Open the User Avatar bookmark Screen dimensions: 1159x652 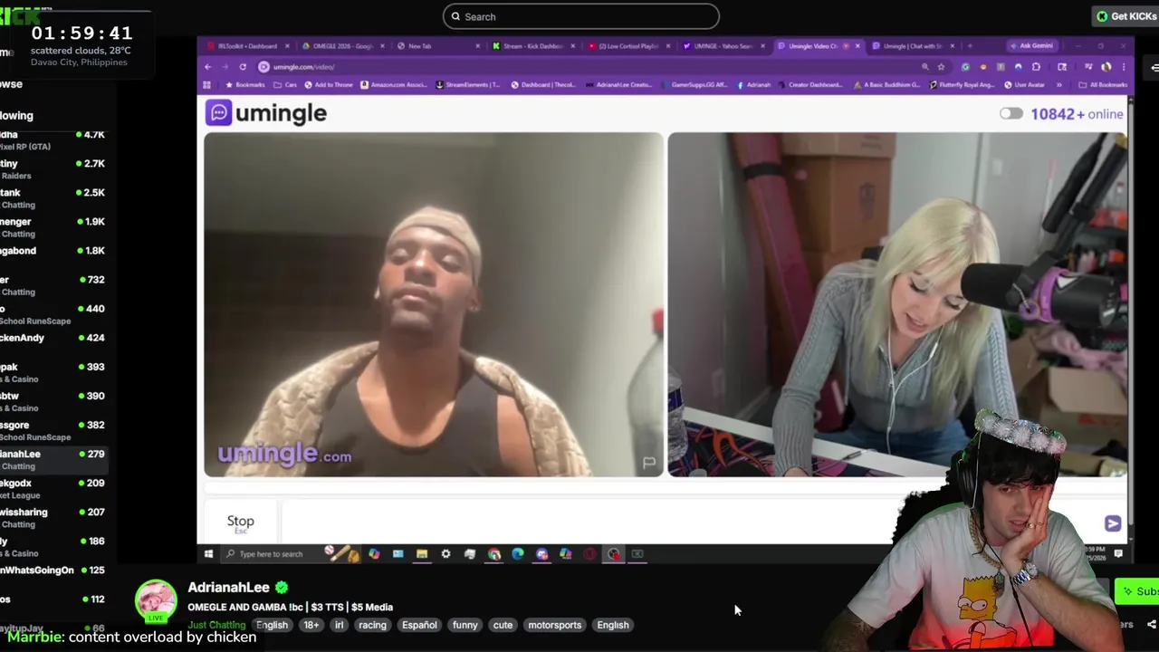pyautogui.click(x=1025, y=85)
